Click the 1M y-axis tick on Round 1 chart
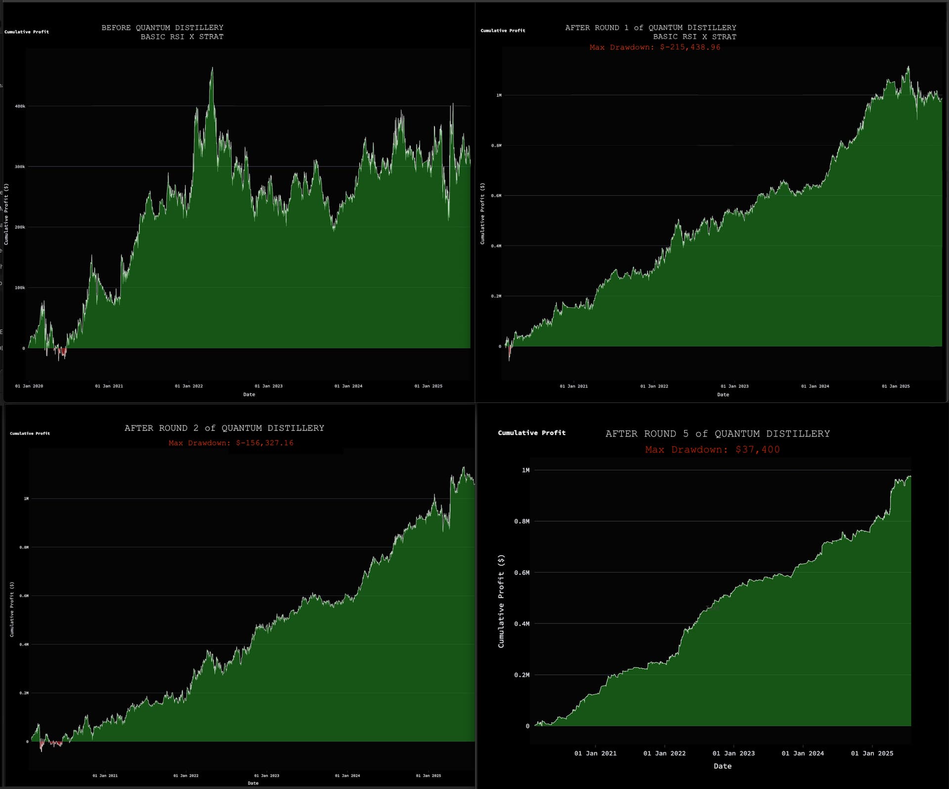The image size is (949, 789). pos(499,95)
